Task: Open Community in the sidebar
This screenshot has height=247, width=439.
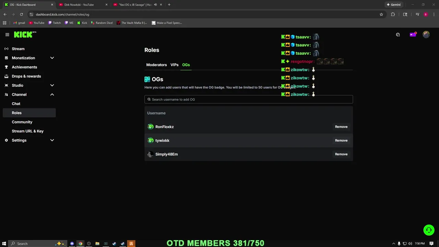Action: (22, 122)
